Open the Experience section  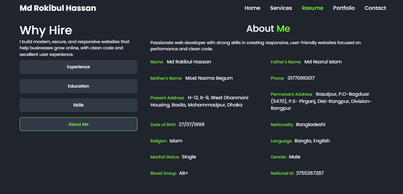[78, 67]
